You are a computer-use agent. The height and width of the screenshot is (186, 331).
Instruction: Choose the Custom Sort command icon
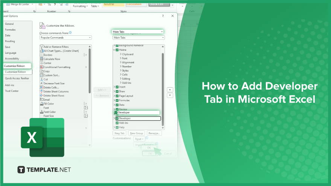click(41, 75)
